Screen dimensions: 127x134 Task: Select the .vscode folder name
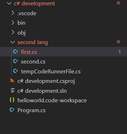pyautogui.click(x=27, y=13)
